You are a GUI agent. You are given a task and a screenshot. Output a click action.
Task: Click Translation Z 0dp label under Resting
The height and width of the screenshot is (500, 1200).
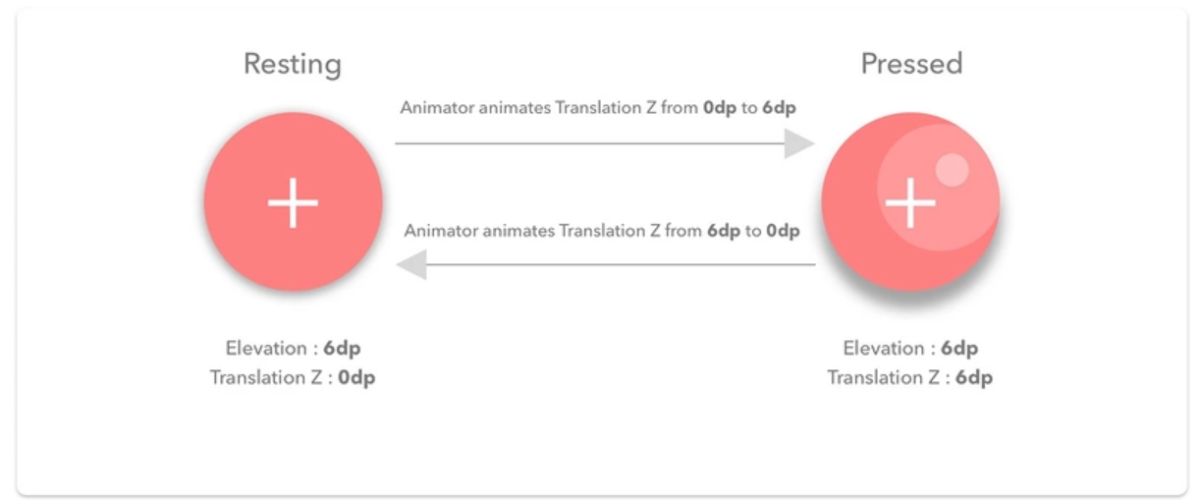(x=293, y=378)
